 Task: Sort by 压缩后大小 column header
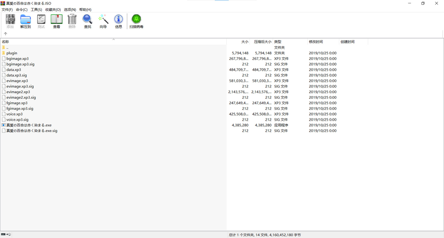pyautogui.click(x=261, y=42)
